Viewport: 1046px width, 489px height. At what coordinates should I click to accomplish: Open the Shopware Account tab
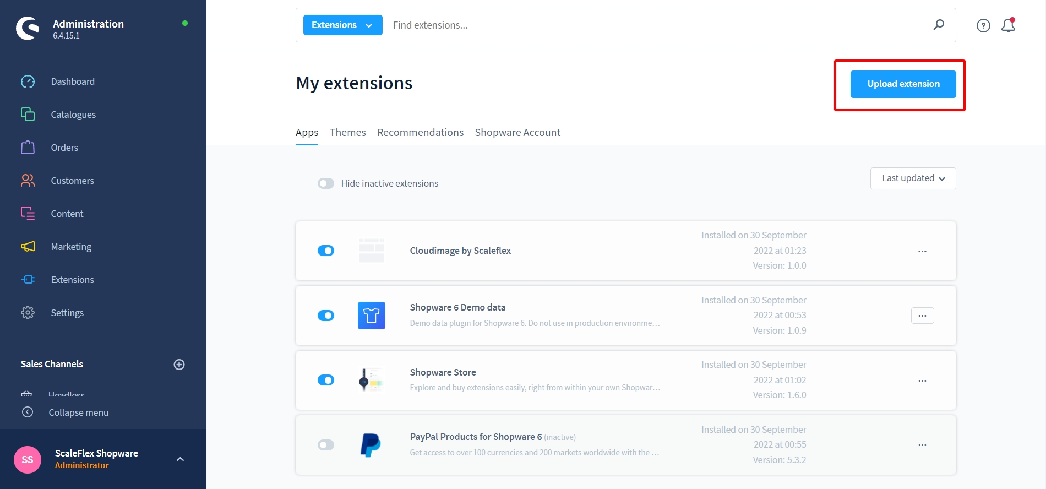tap(517, 133)
